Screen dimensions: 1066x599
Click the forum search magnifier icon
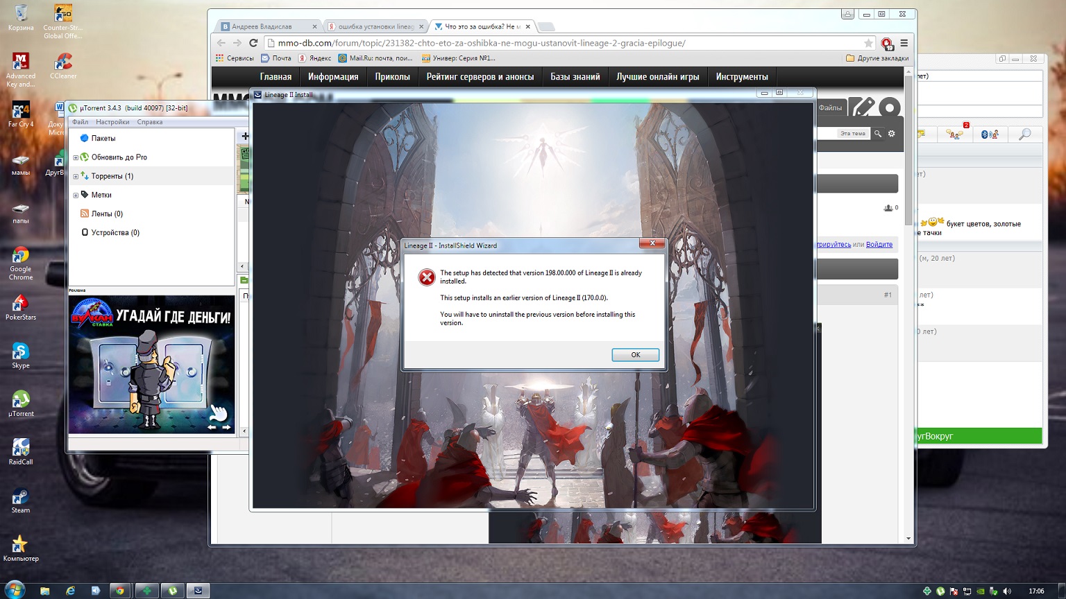coord(877,134)
